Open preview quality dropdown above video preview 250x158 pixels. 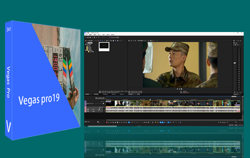141,41
